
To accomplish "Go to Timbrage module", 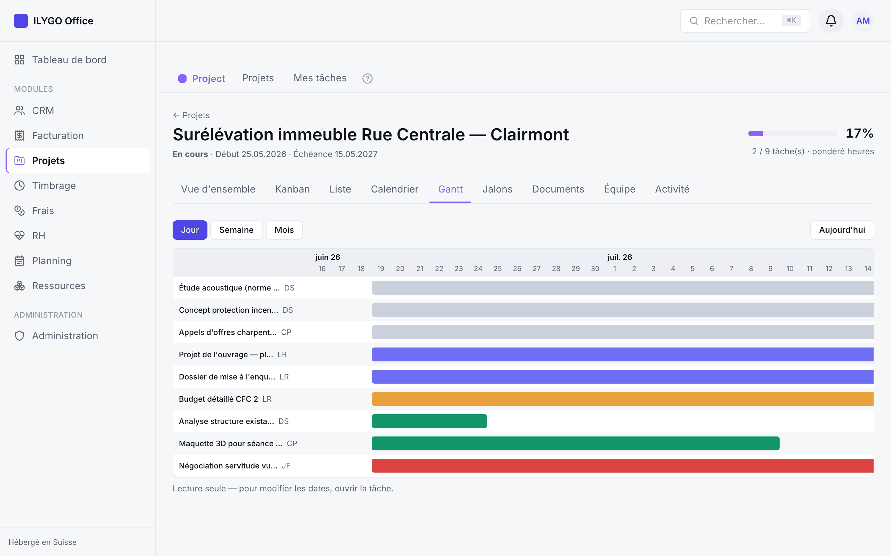I will click(x=78, y=185).
